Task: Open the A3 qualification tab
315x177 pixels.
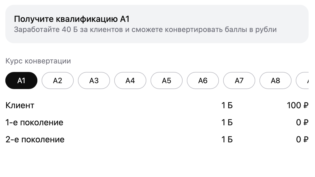Action: [x=94, y=81]
